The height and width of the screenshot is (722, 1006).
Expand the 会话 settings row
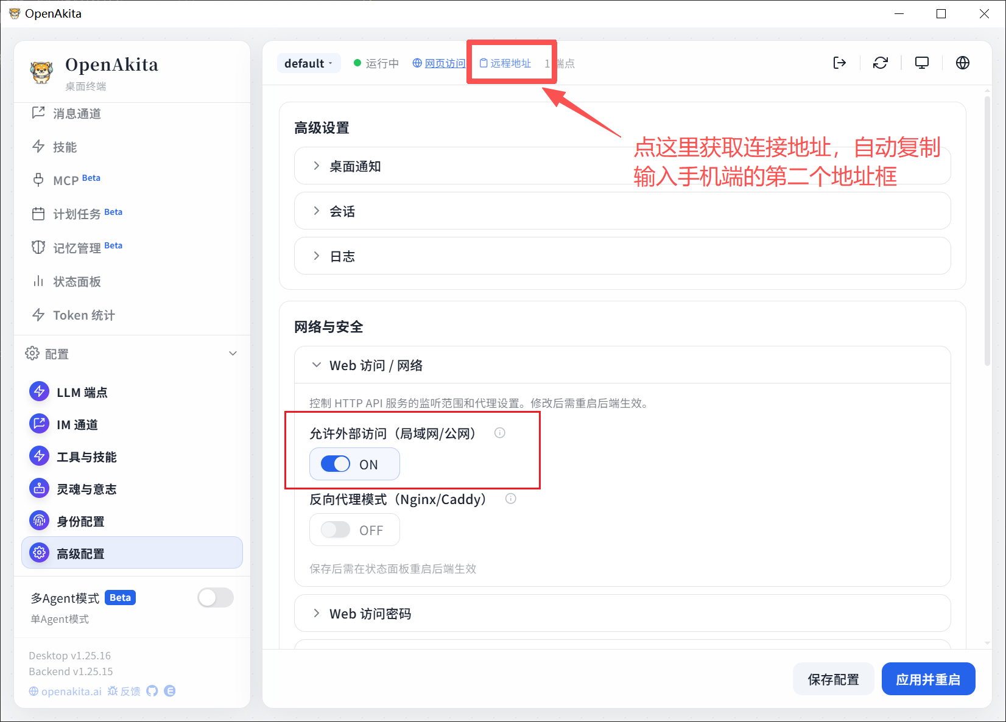pyautogui.click(x=622, y=211)
